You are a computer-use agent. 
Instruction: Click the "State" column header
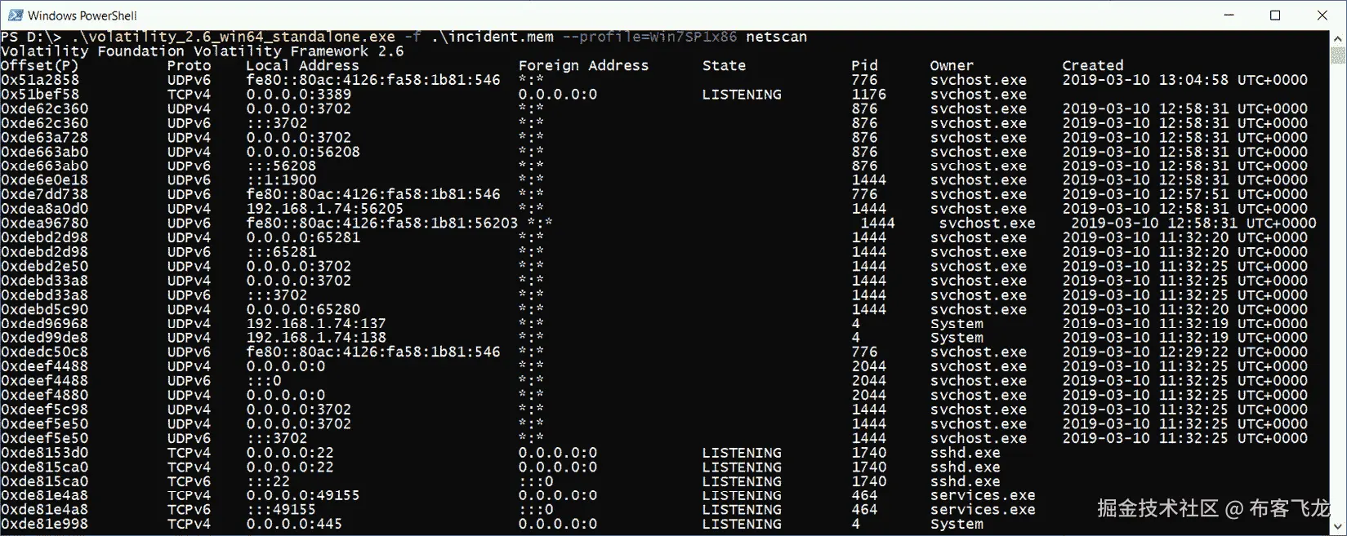coord(724,65)
